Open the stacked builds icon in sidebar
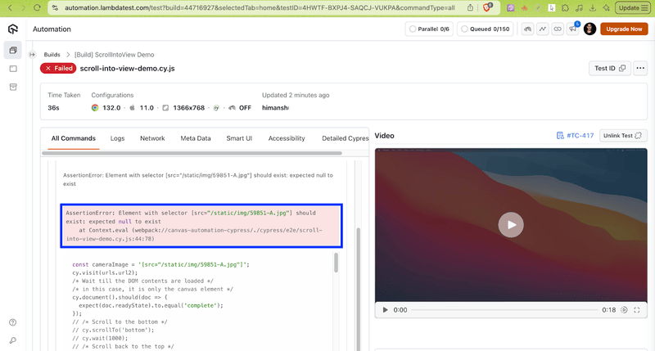655x351 pixels. pyautogui.click(x=13, y=50)
